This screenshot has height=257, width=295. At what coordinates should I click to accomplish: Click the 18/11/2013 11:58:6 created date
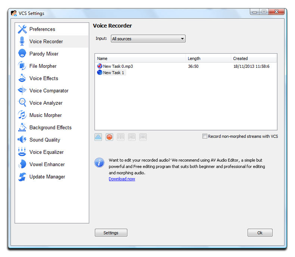click(x=252, y=66)
